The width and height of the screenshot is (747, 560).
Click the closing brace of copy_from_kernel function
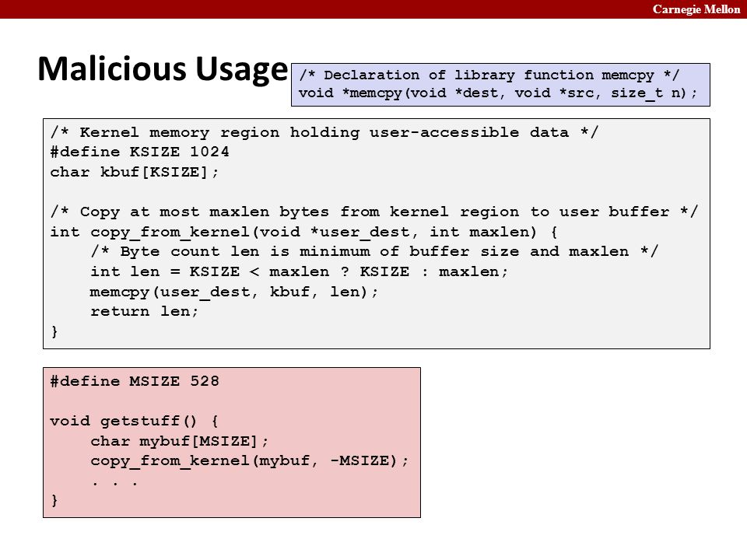point(54,331)
